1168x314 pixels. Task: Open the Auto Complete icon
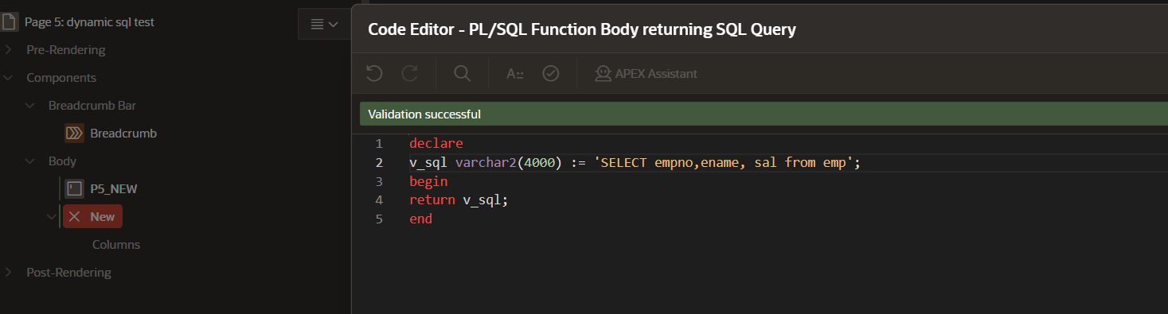coord(515,73)
